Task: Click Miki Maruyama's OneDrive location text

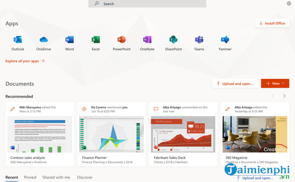Action: tap(29, 162)
